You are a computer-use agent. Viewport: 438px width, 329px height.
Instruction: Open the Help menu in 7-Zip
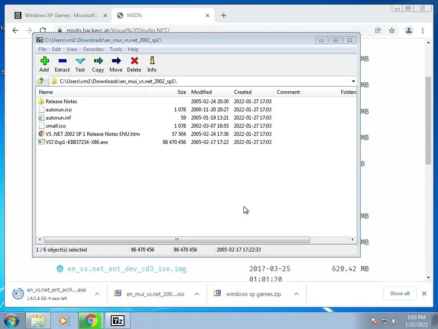133,49
